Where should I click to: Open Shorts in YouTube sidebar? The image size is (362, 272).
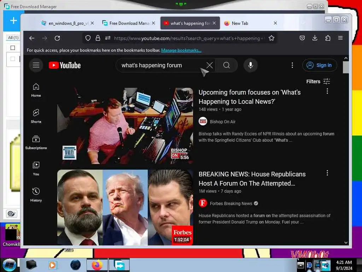coord(36,116)
